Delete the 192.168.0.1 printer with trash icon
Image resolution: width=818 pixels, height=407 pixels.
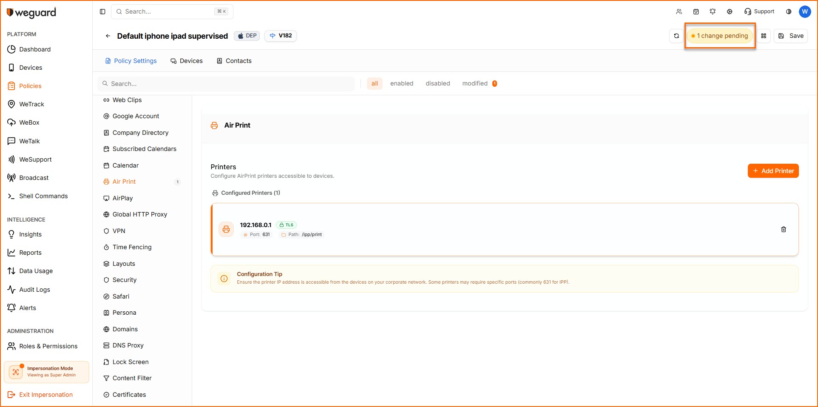(783, 230)
